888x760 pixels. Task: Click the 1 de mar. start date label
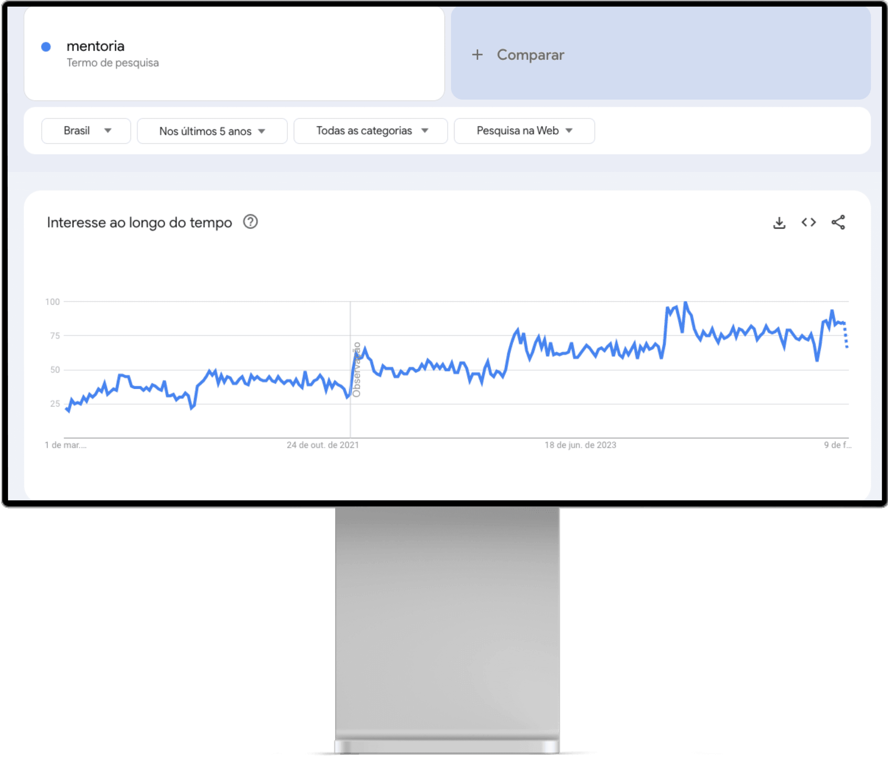(65, 445)
